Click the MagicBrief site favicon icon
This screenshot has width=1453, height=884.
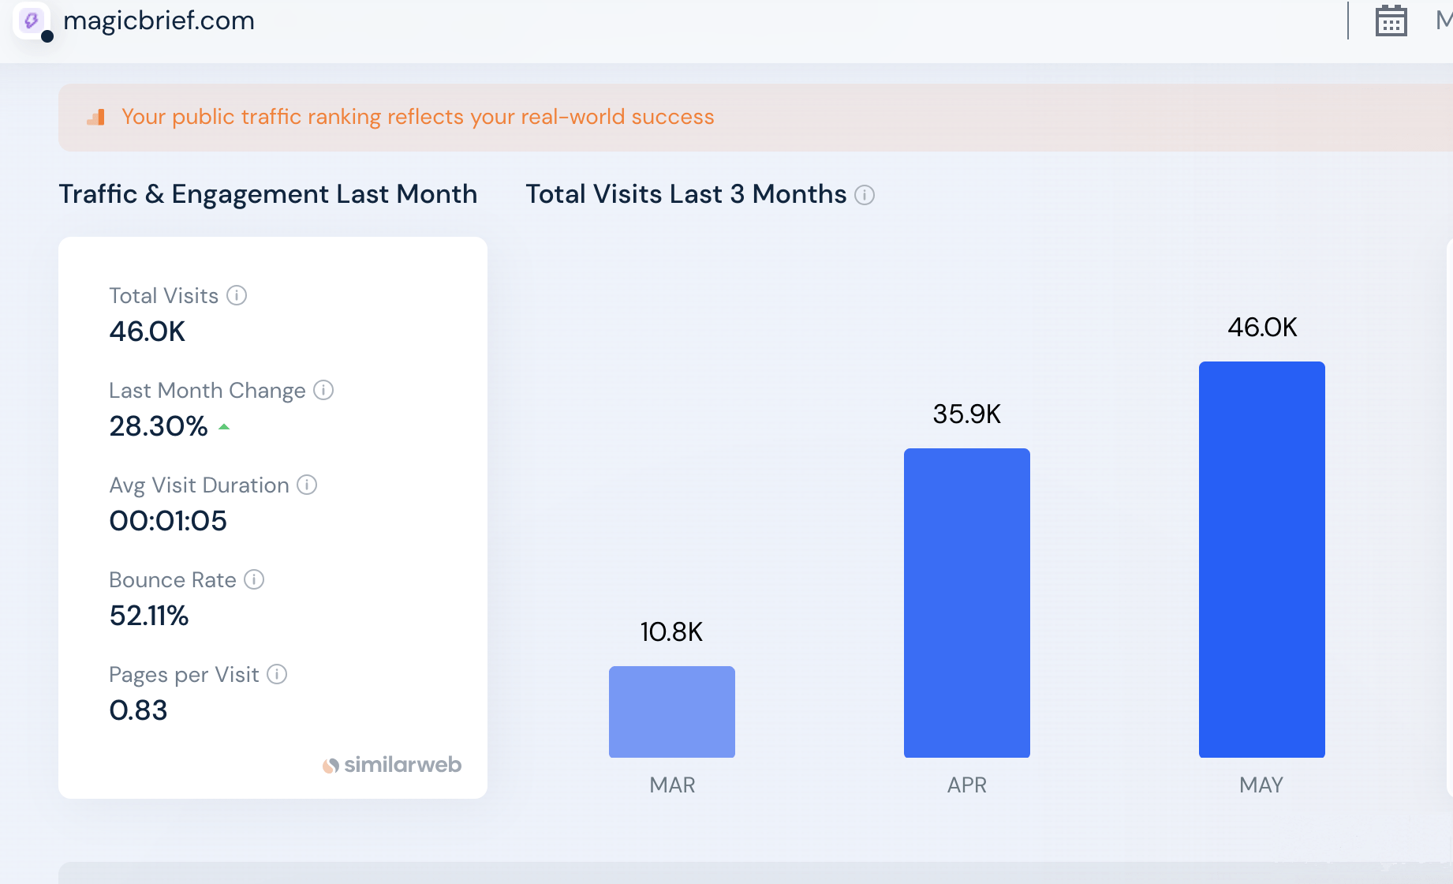coord(32,21)
